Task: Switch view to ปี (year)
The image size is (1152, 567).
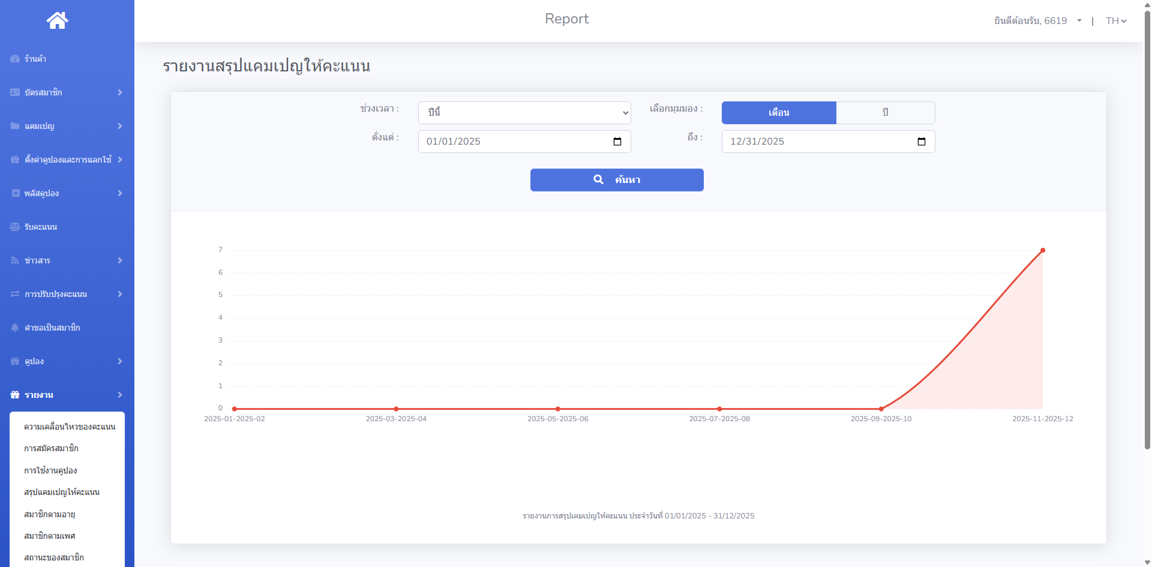Action: [886, 113]
